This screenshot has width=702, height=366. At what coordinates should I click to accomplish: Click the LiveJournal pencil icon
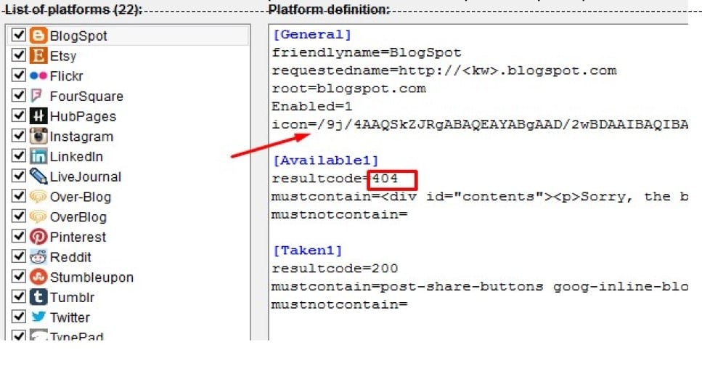(38, 176)
